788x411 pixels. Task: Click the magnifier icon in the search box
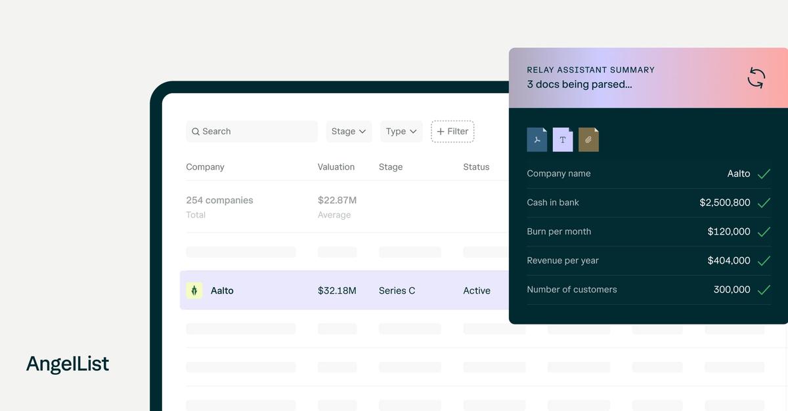[x=196, y=132]
